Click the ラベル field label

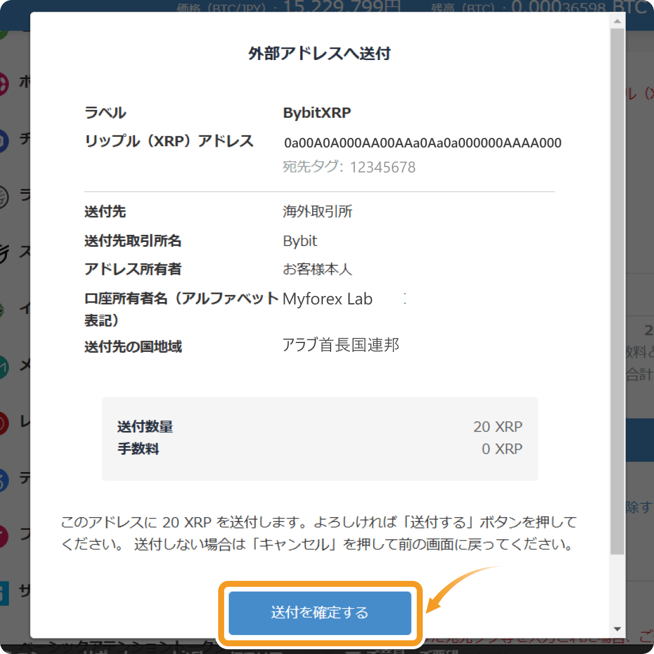[105, 112]
